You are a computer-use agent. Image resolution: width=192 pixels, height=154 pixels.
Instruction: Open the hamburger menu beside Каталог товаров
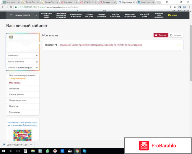point(11,15)
